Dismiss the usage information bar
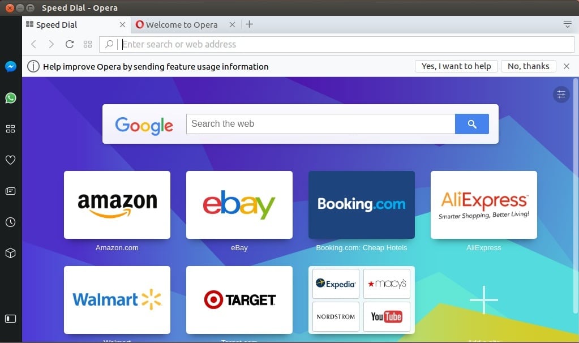 [567, 66]
